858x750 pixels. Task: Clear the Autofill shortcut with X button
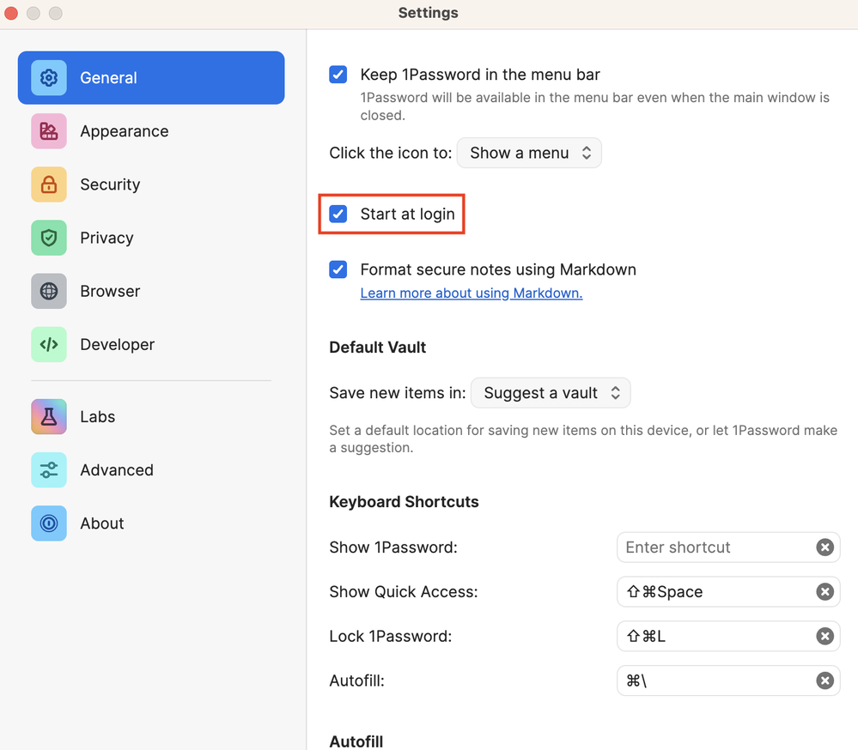825,681
